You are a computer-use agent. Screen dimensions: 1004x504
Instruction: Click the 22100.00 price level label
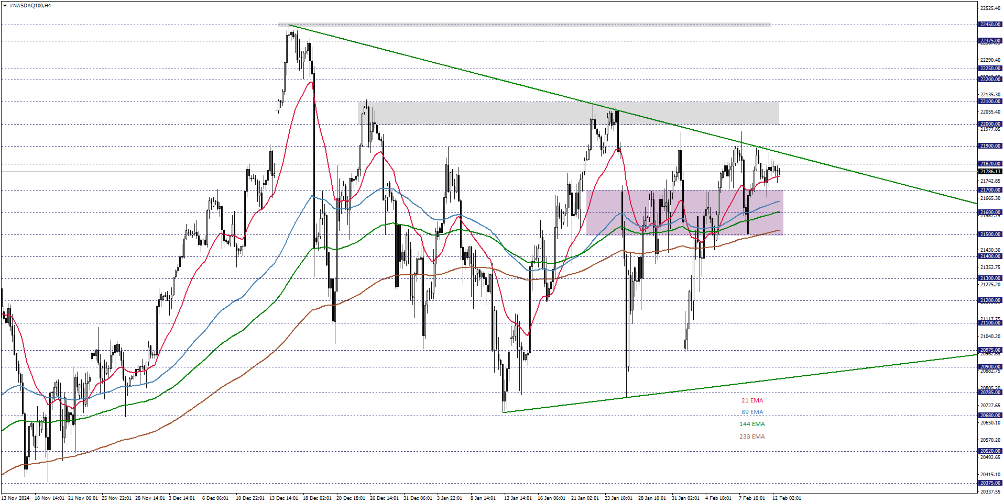[990, 102]
